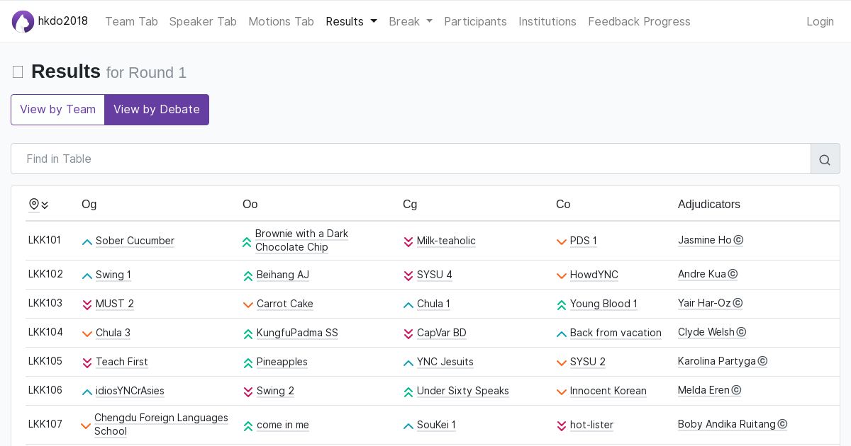
Task: Click double-up arrow icon beside Beihang AJ
Action: click(248, 275)
